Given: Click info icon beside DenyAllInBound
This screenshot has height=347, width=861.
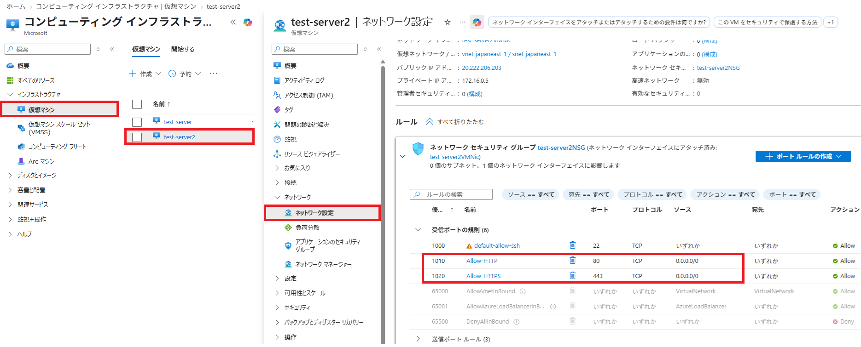Looking at the screenshot, I should point(516,322).
